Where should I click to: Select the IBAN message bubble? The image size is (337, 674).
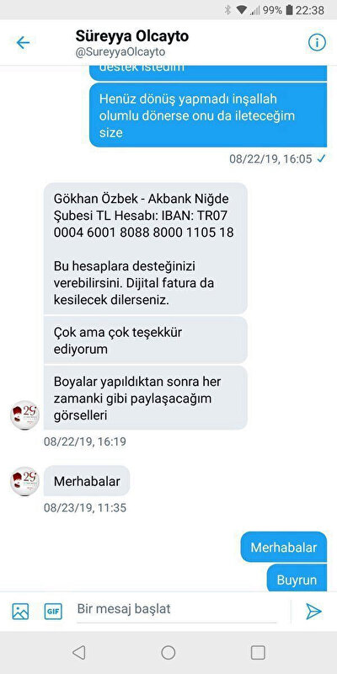[x=146, y=249]
